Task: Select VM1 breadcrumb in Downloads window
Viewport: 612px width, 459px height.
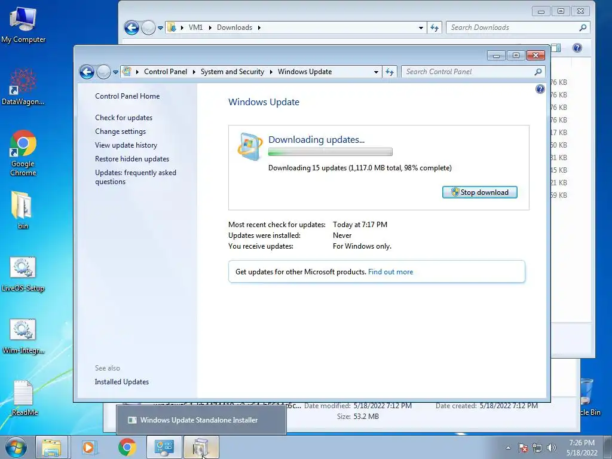Action: tap(195, 27)
